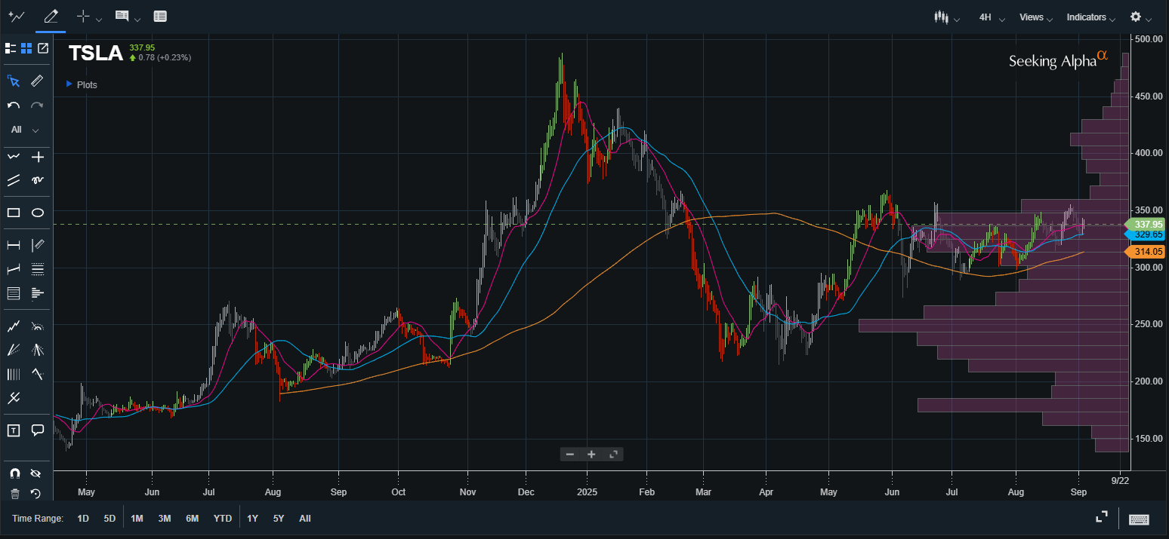Undo the last drawing action
The width and height of the screenshot is (1169, 539).
coord(14,106)
